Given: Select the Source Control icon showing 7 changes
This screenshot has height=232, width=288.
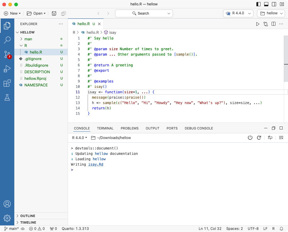Looking at the screenshot, I should [x=7, y=54].
